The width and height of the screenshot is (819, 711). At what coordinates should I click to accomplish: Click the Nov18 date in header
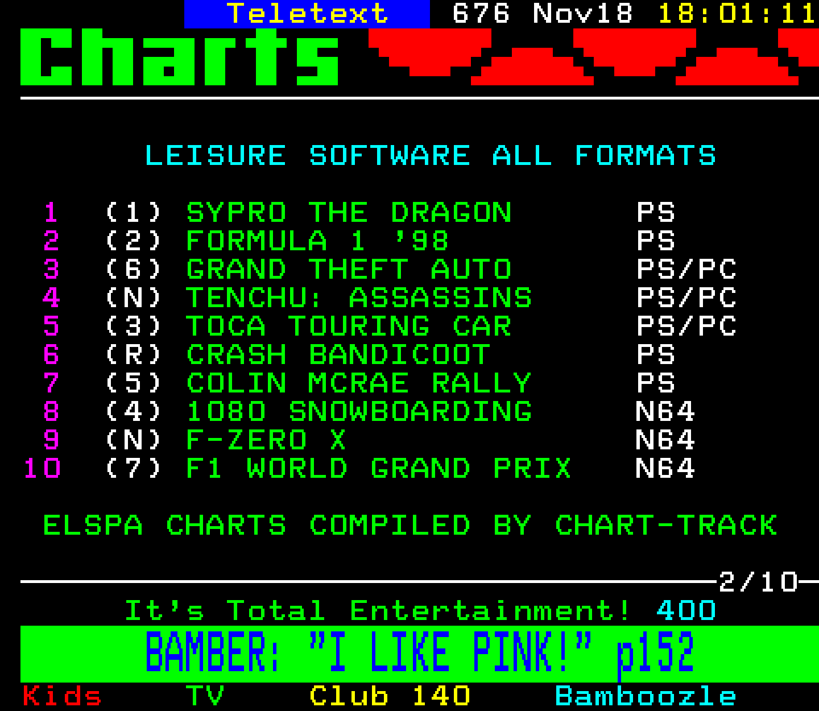(x=582, y=14)
